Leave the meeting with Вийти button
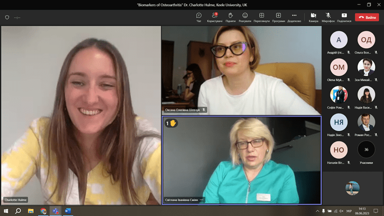 [x=367, y=17]
